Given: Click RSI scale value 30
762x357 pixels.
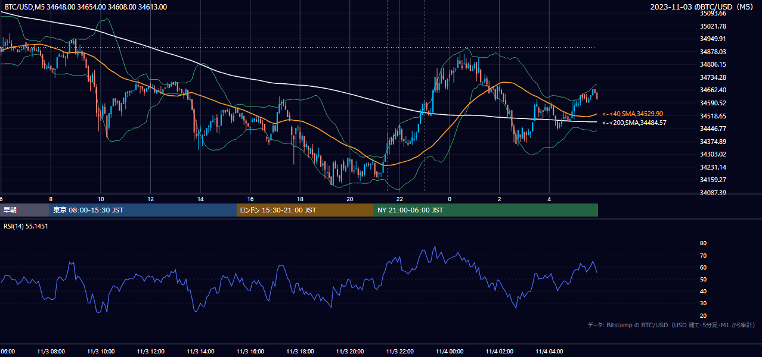Looking at the screenshot, I should (703, 303).
